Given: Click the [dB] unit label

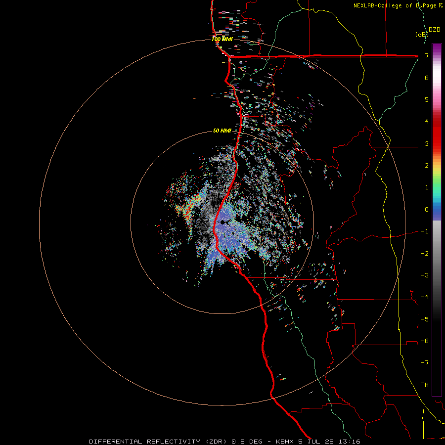Looking at the screenshot, I should coord(422,34).
